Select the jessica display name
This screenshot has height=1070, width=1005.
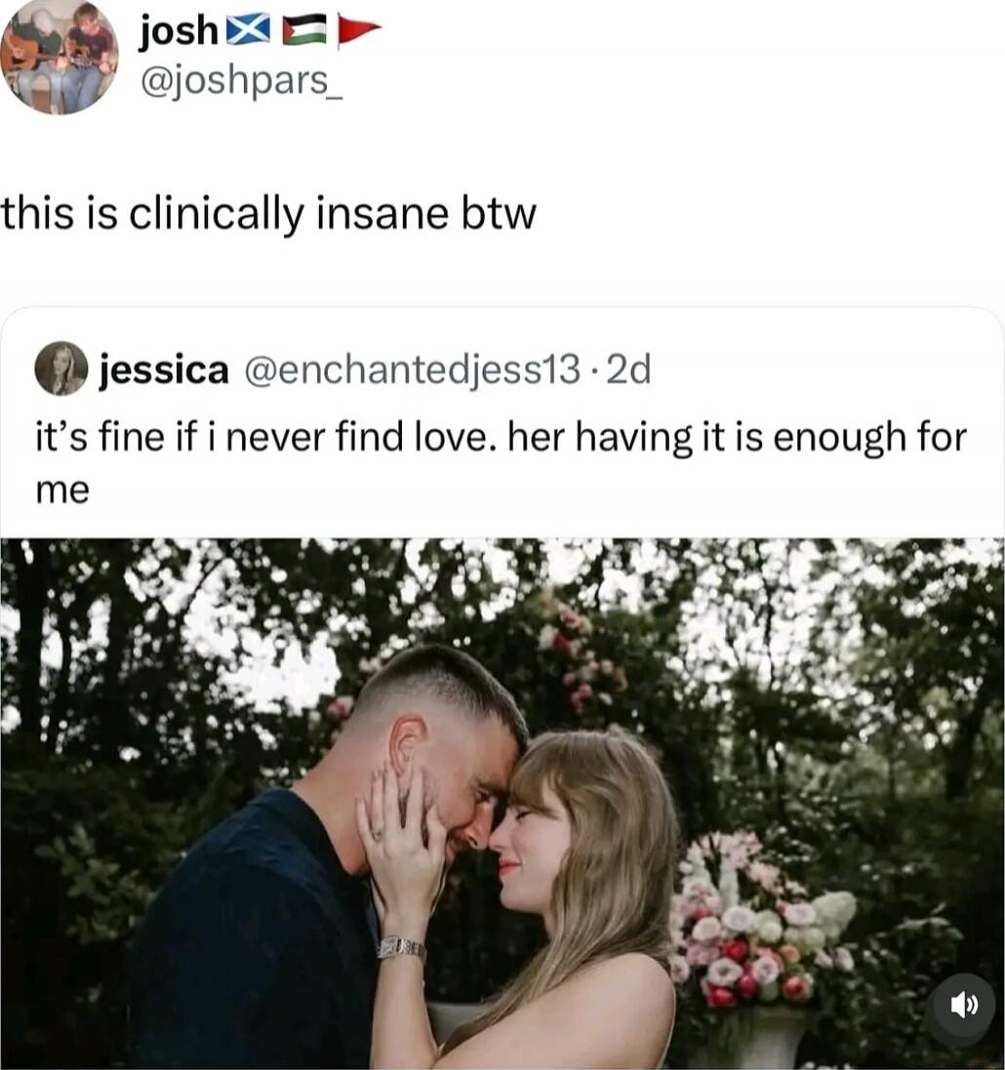(164, 370)
